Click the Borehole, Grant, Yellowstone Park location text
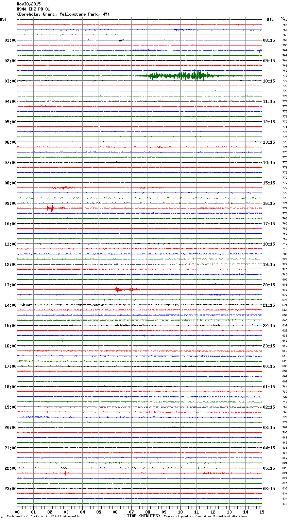289x521 pixels. tap(63, 14)
